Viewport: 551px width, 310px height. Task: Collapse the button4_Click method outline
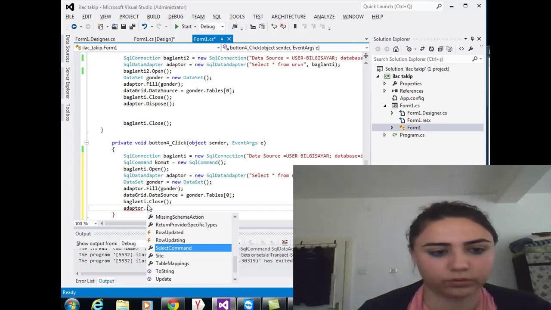coord(86,143)
